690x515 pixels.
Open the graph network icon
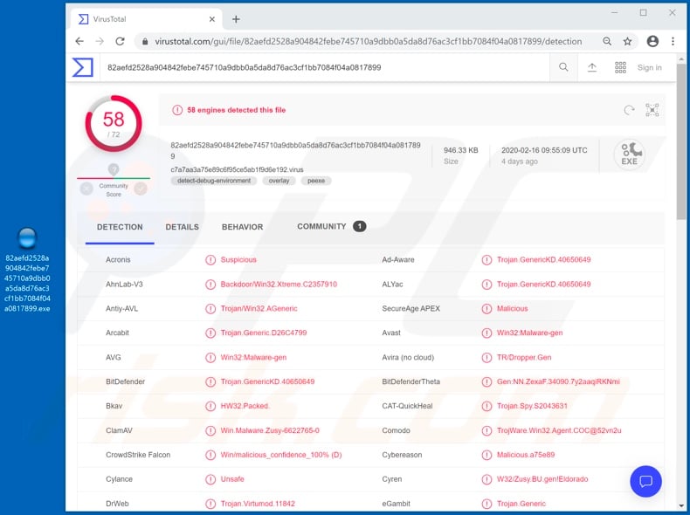pos(652,110)
